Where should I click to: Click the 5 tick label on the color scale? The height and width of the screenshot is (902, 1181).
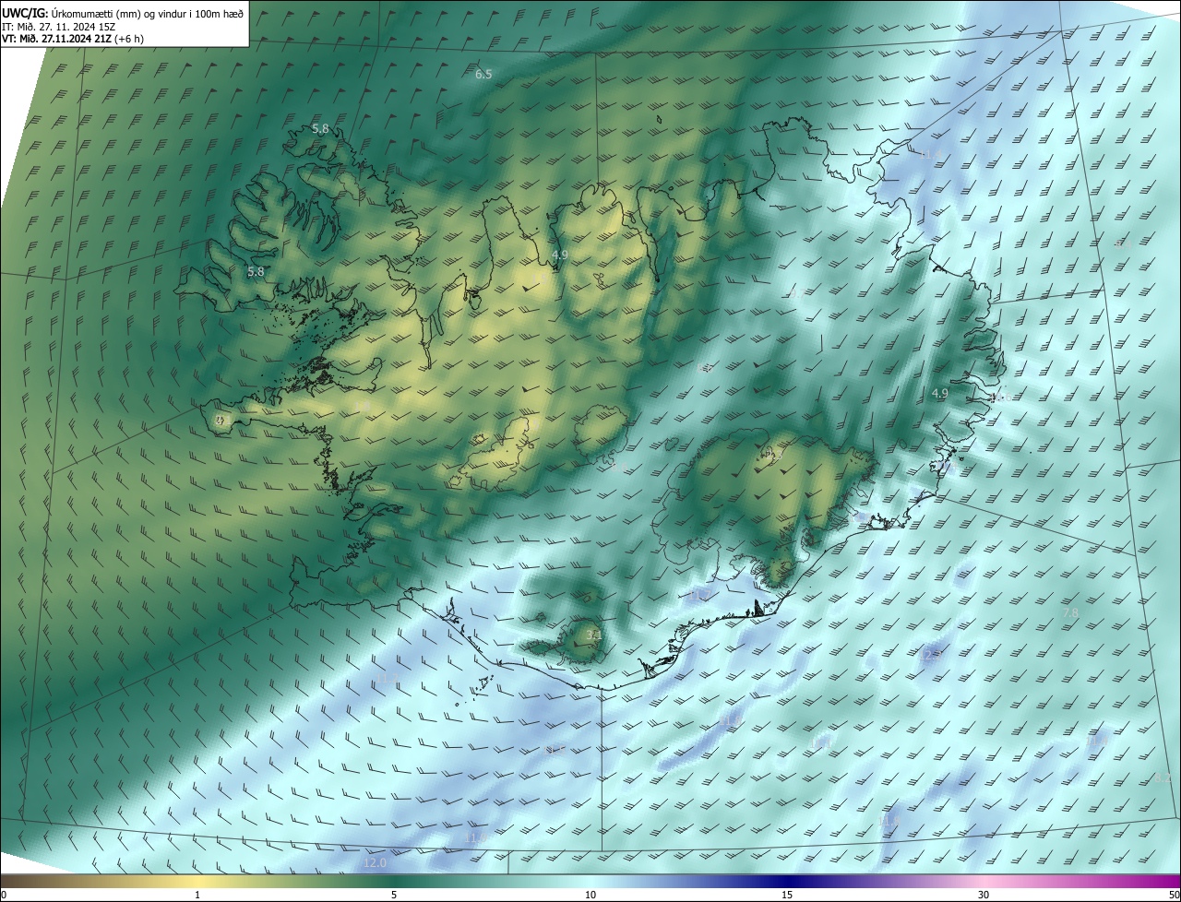pyautogui.click(x=394, y=895)
